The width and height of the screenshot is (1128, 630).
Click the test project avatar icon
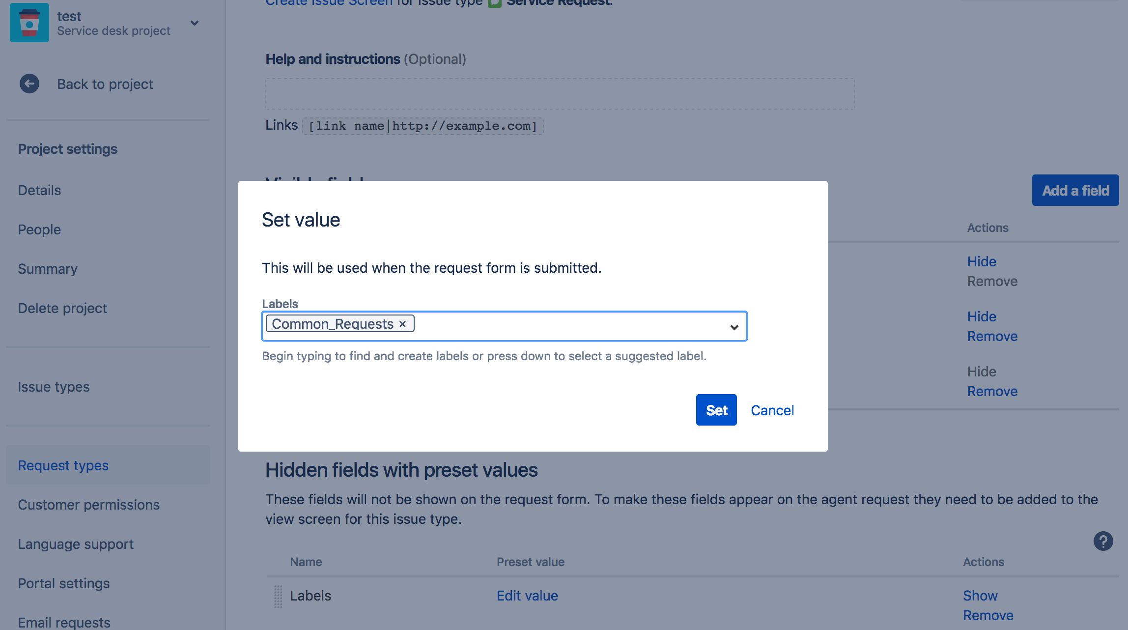tap(29, 22)
